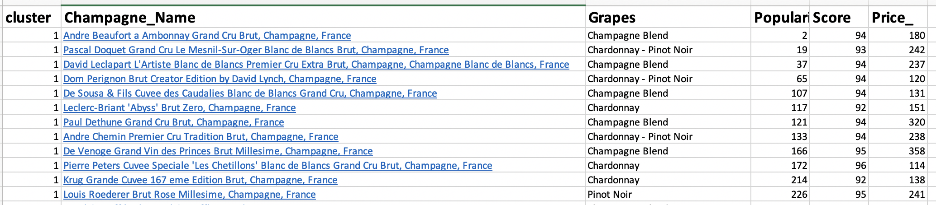Select the Champagne_Name header cell
Screen dimensions: 936x205
323,18
